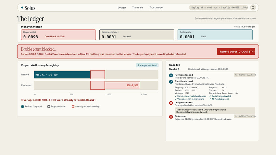
Task: Click the Certificate read checkmark icon
Action: (x=171, y=82)
